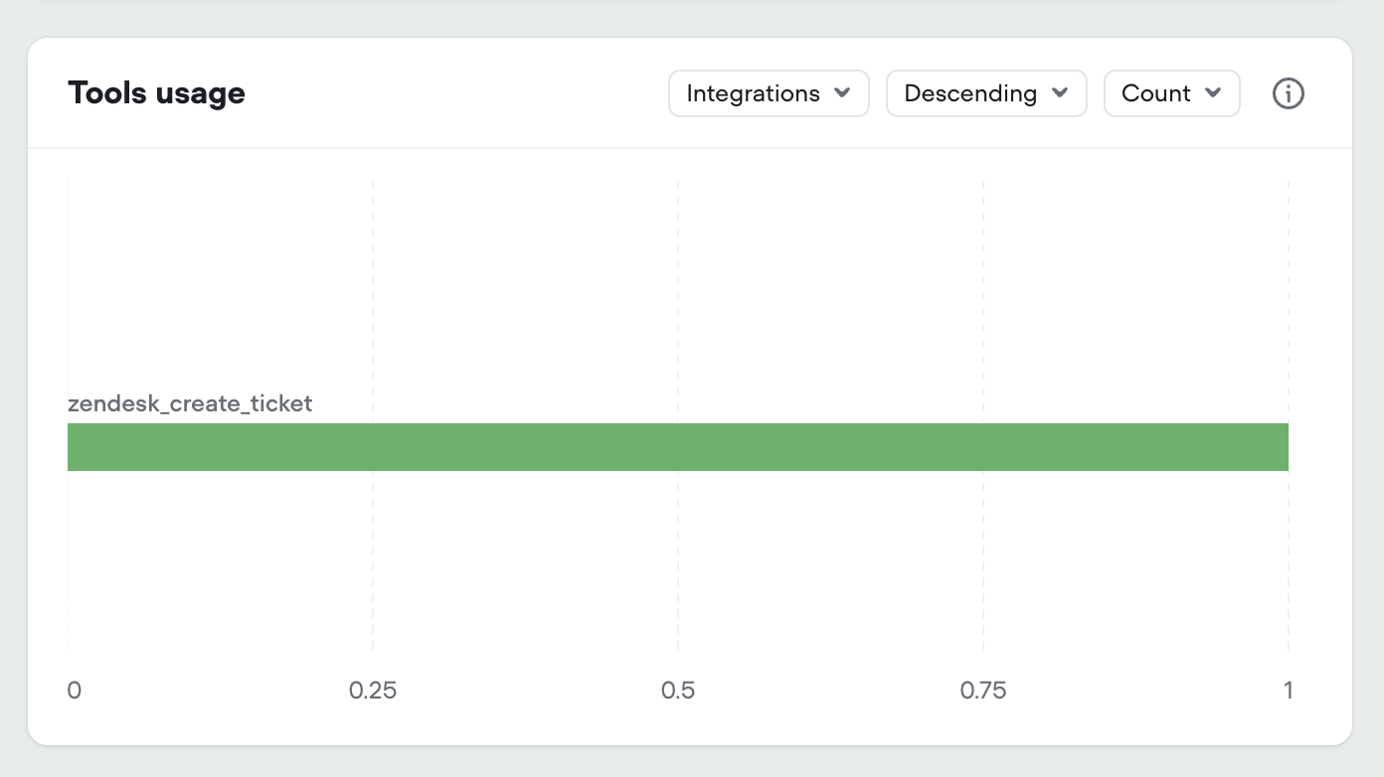Screen dimensions: 1384x777
Task: Click the 0.25 axis label
Action: point(373,690)
